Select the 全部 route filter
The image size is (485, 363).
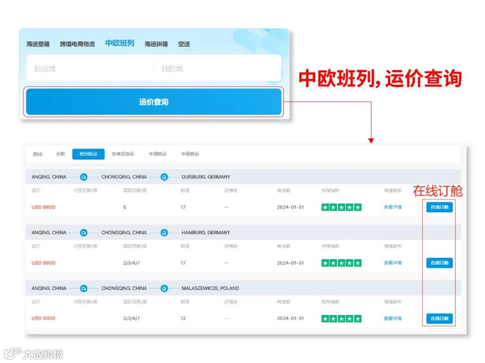tap(61, 154)
